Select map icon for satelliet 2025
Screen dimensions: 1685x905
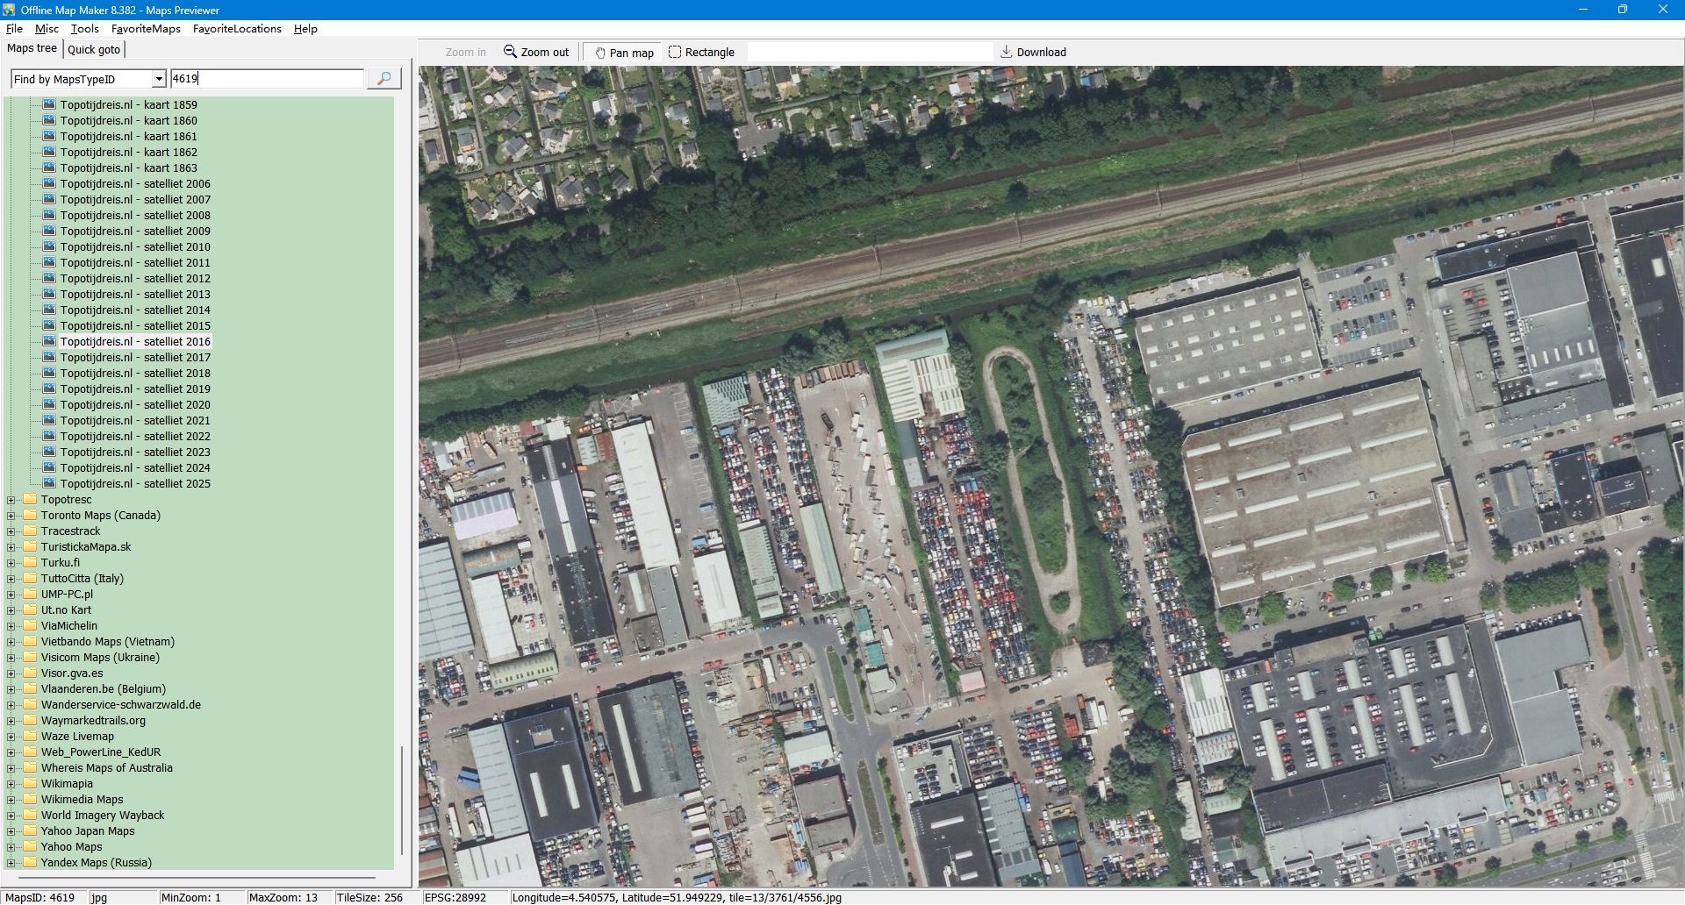pyautogui.click(x=49, y=484)
